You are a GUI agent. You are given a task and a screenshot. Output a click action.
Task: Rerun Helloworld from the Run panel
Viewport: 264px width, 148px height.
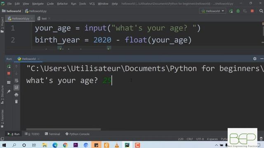pos(9,67)
